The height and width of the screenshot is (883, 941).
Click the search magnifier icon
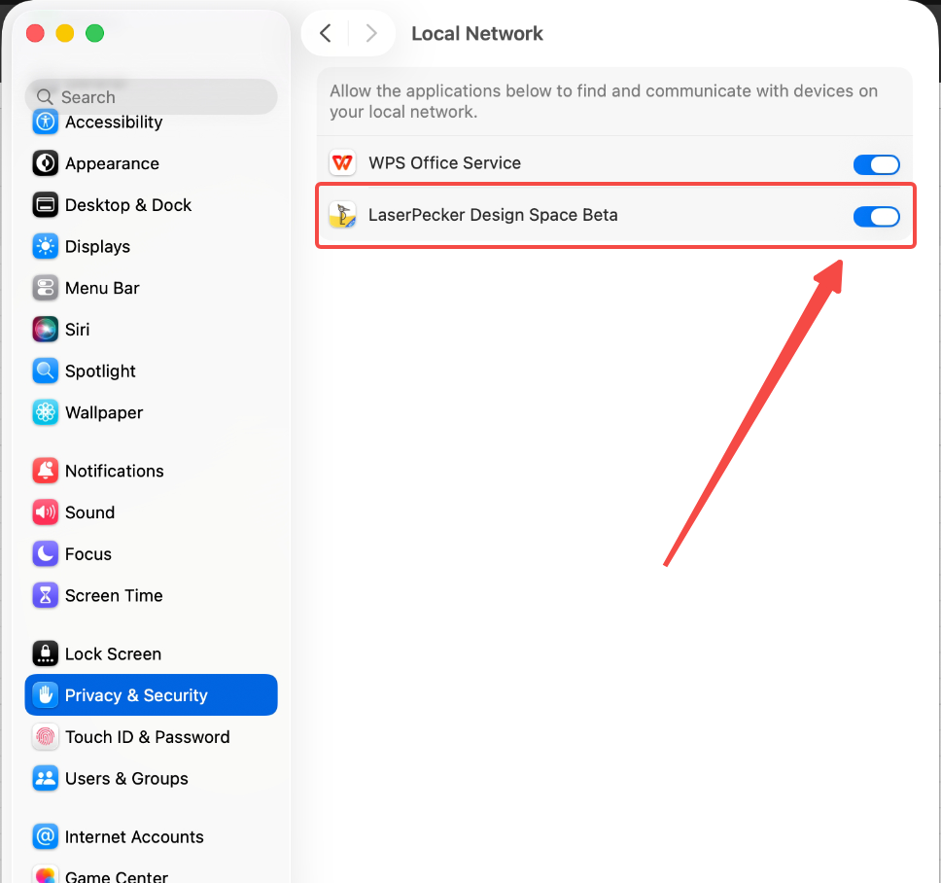[45, 96]
